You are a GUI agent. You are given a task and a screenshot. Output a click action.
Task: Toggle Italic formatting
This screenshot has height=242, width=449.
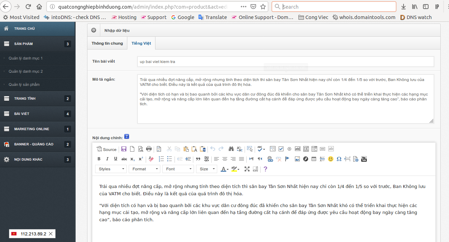pyautogui.click(x=107, y=159)
